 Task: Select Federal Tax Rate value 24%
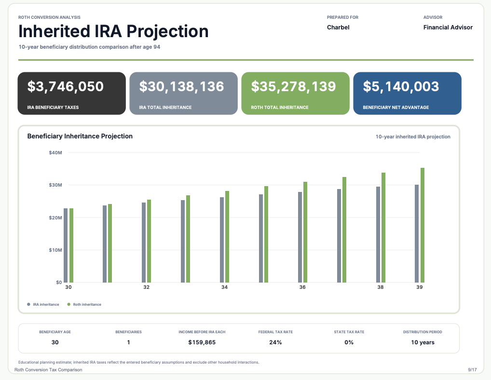pos(275,342)
